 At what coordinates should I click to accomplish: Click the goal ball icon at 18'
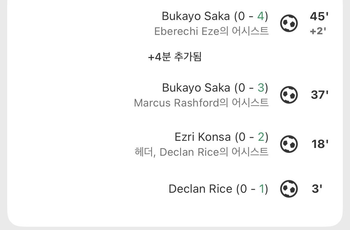[x=289, y=144]
